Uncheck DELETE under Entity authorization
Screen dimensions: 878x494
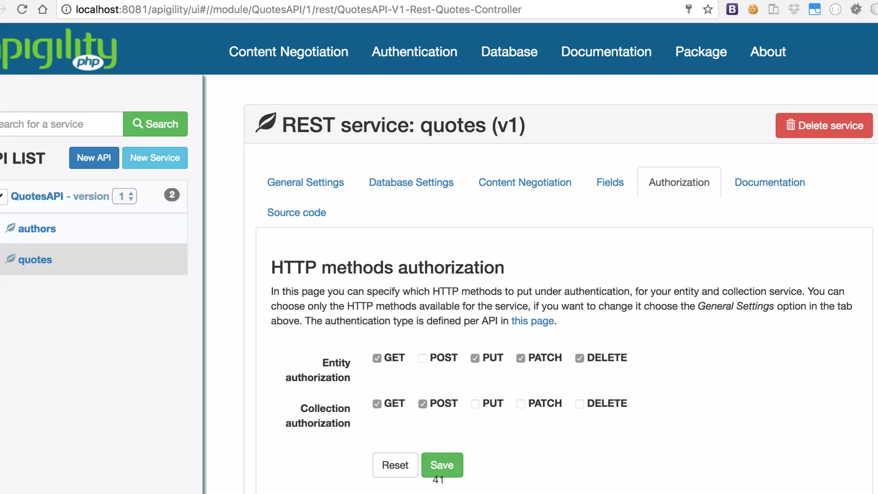(x=580, y=358)
